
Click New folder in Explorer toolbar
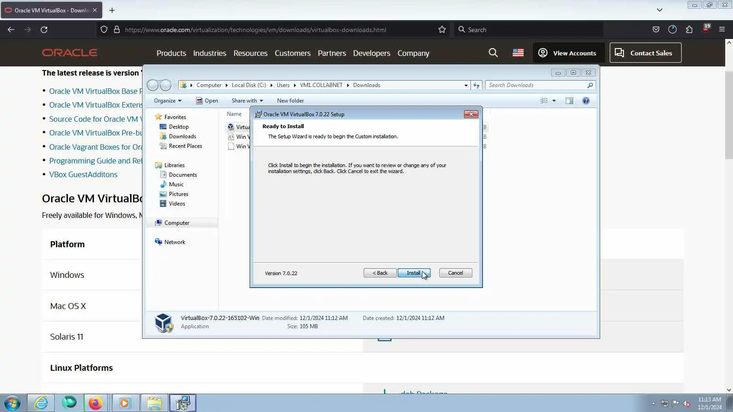[x=290, y=101]
